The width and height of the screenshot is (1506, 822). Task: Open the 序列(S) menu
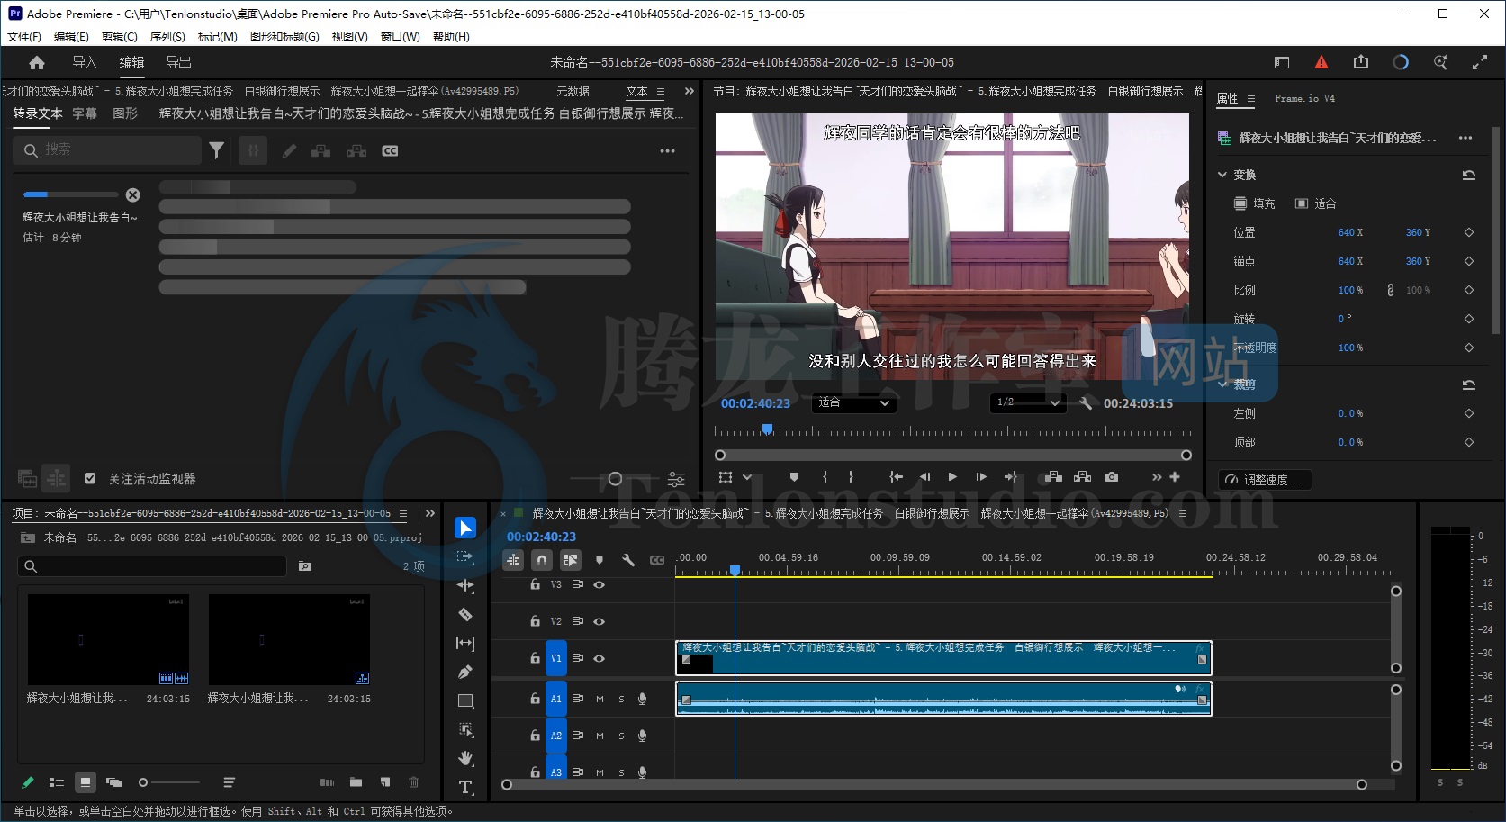tap(167, 37)
